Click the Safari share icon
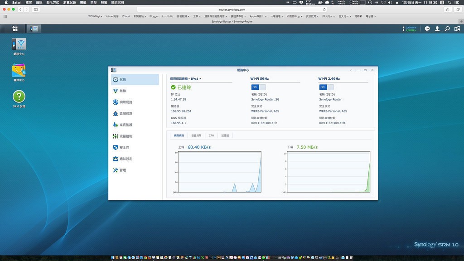This screenshot has height=261, width=464. pyautogui.click(x=448, y=10)
